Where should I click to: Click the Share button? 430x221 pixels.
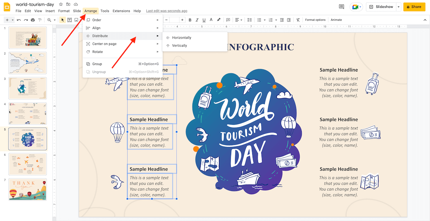click(x=414, y=7)
